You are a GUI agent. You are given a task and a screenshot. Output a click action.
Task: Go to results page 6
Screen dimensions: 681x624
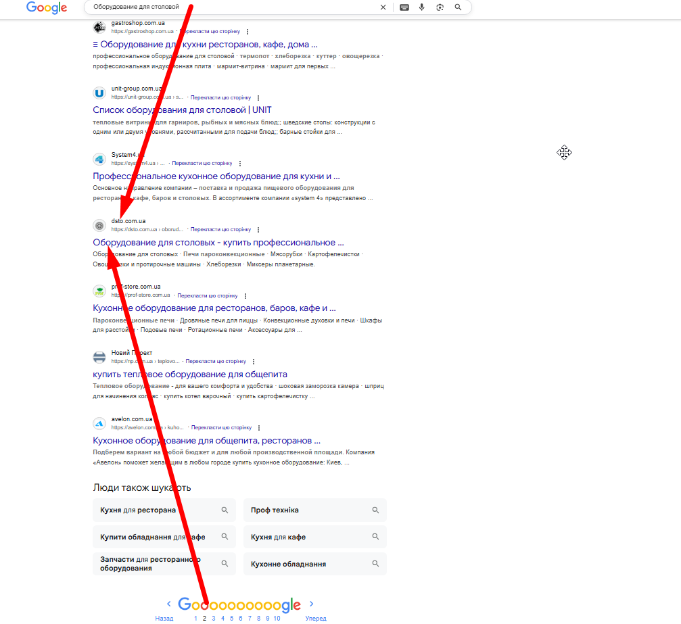[x=241, y=619]
